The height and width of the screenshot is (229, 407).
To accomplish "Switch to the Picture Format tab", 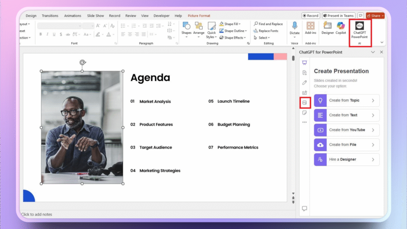I will [199, 16].
